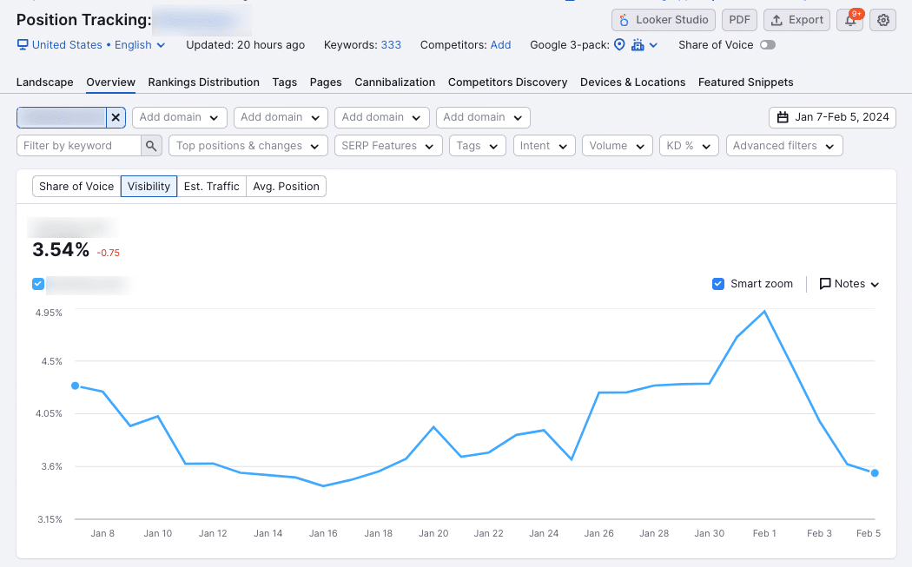Open Devices & Locations tab
Image resolution: width=912 pixels, height=567 pixels.
pos(633,82)
